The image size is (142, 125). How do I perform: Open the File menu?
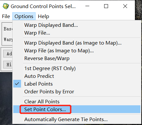(6, 16)
